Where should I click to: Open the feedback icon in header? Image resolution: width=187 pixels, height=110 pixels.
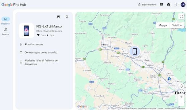(x=161, y=5)
